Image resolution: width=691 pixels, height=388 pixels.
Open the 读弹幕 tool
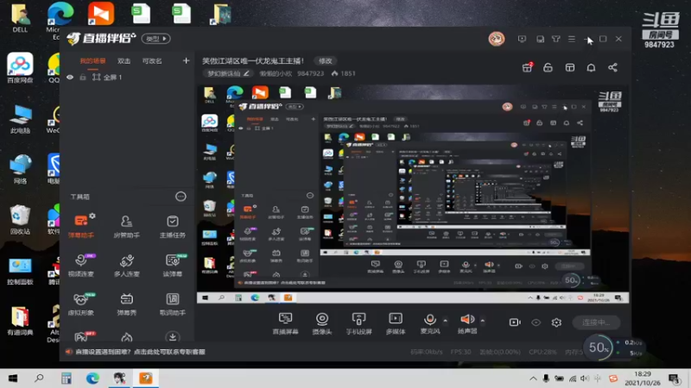tap(172, 265)
